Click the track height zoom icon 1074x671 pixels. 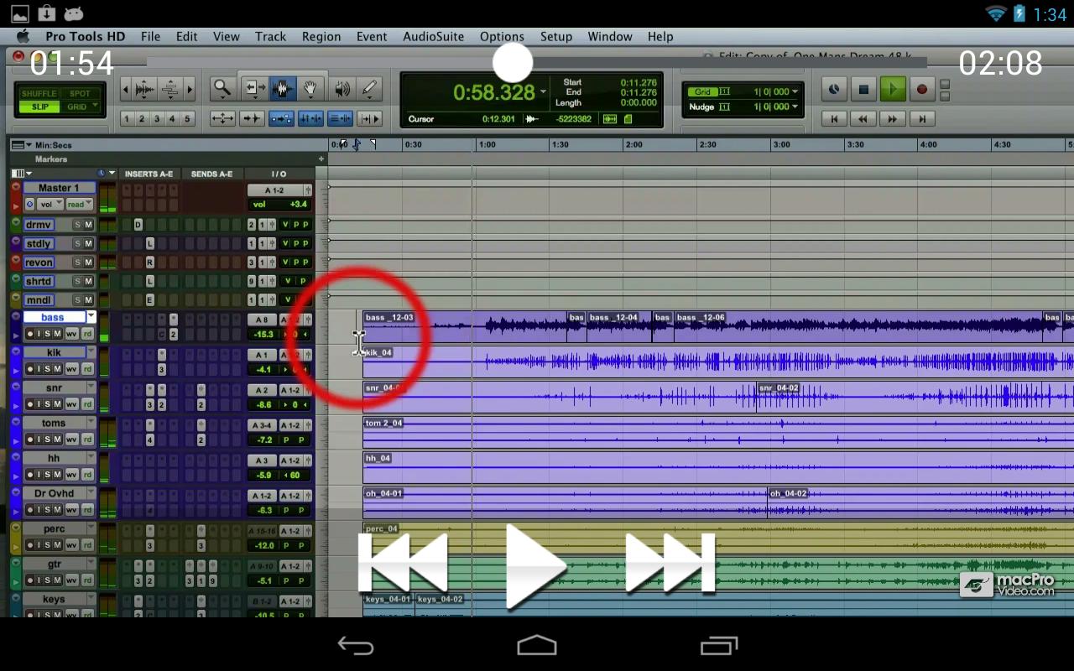(x=169, y=88)
